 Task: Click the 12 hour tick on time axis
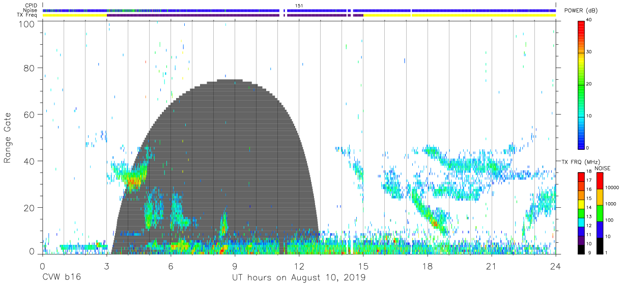[299, 266]
